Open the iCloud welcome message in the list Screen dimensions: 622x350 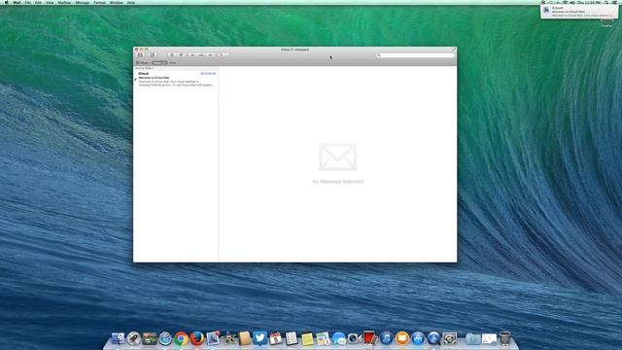(x=176, y=79)
